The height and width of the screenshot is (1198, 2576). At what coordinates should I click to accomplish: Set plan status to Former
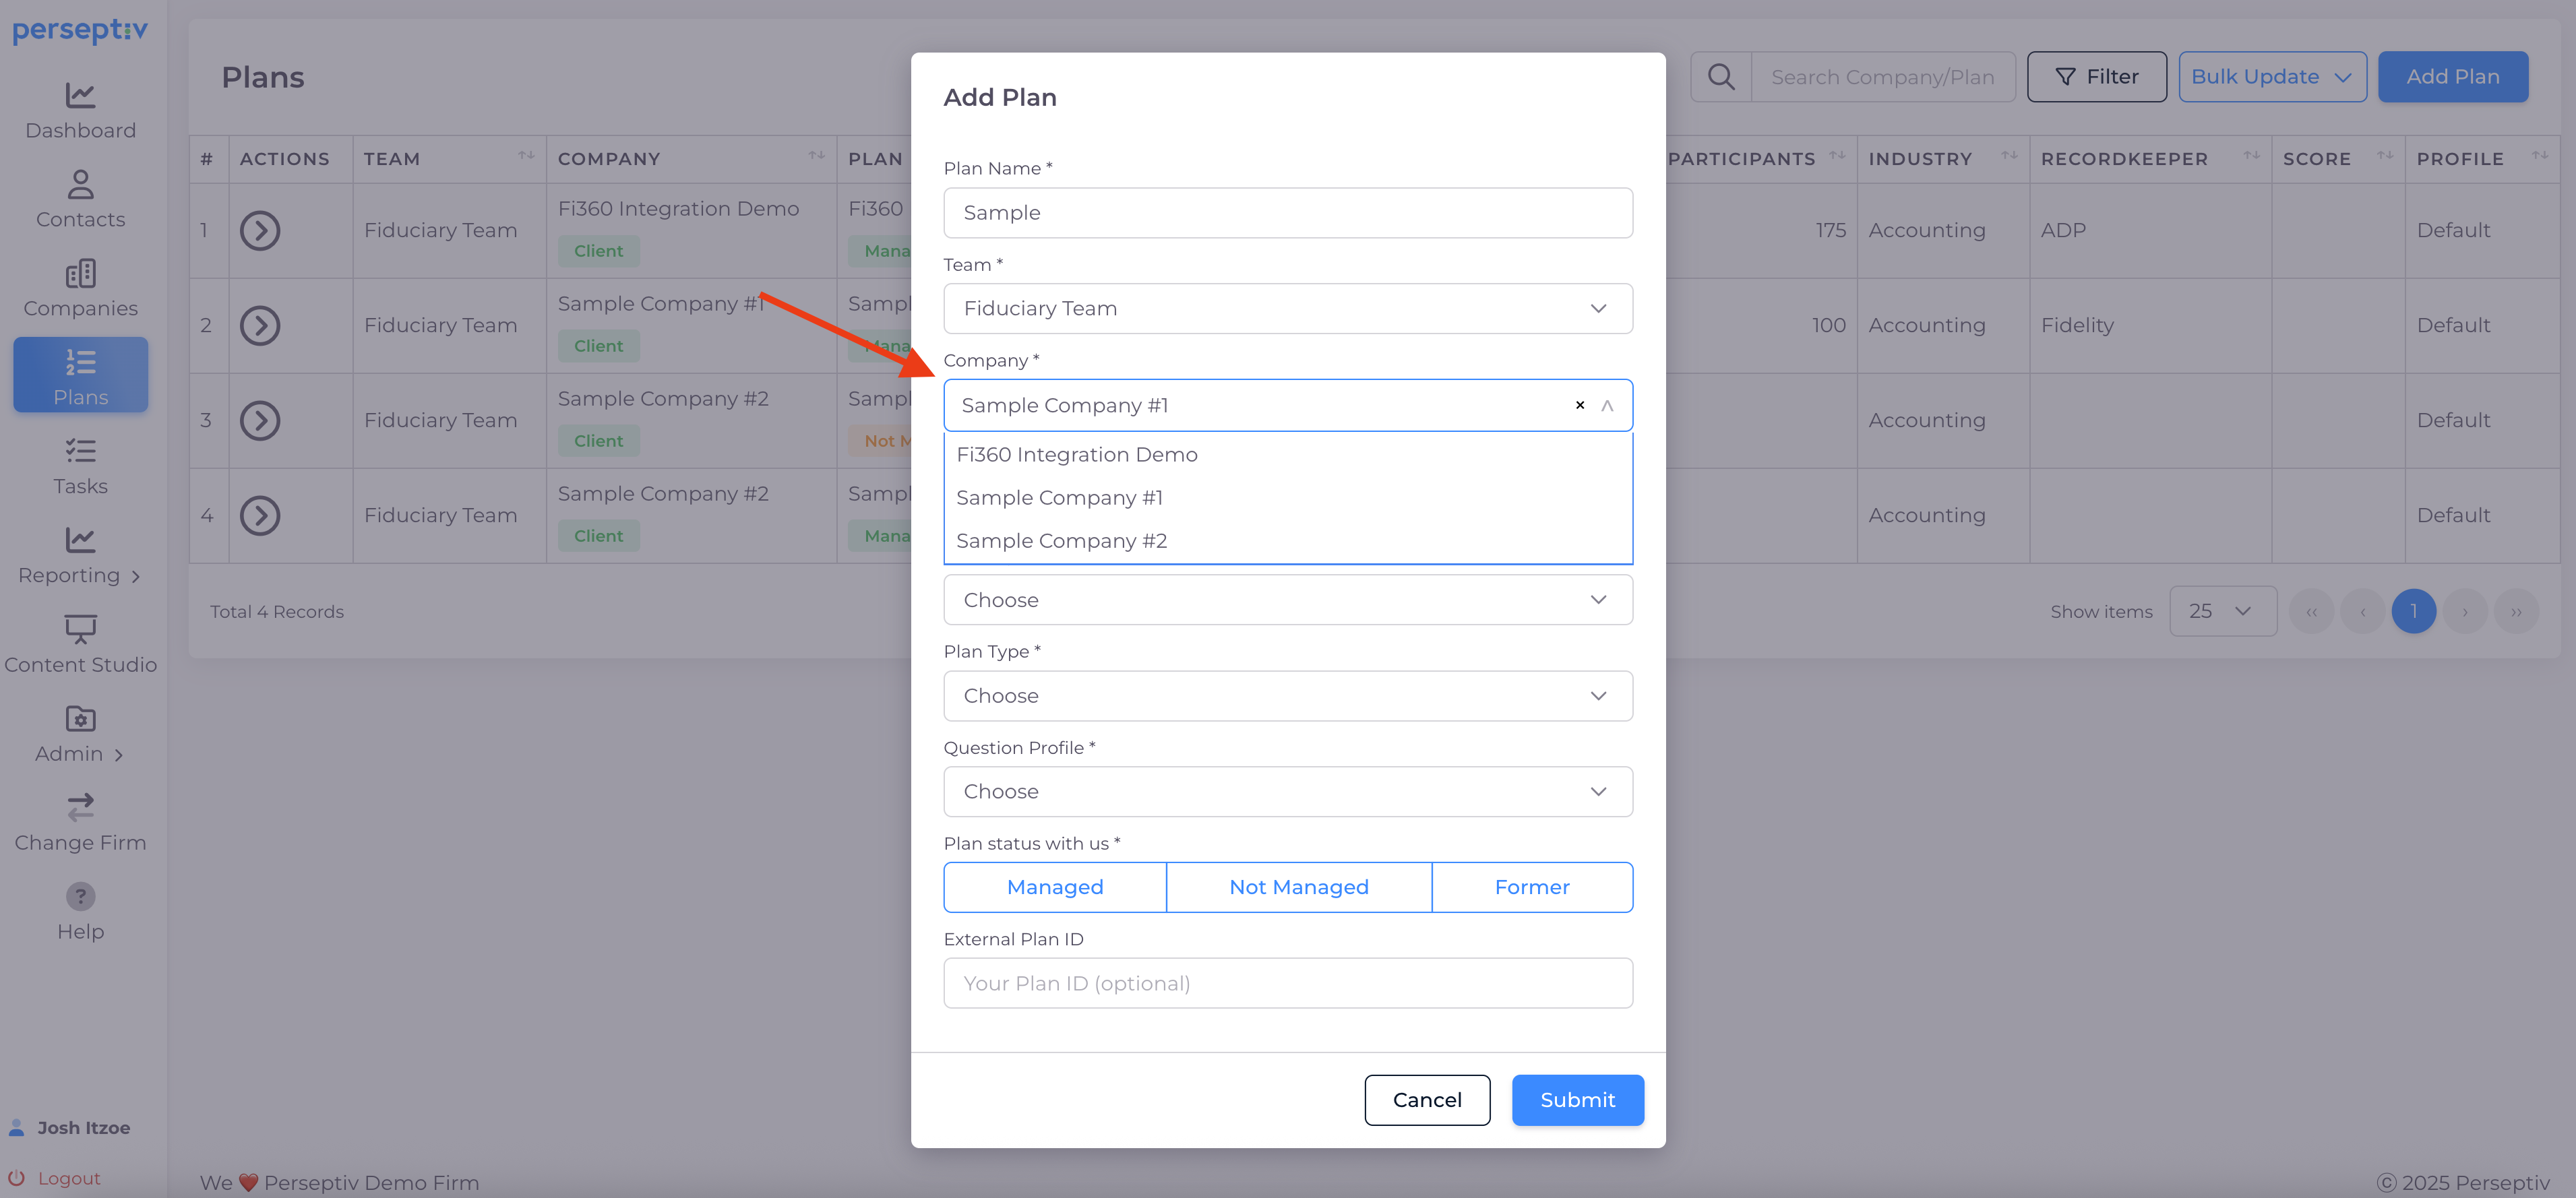click(1531, 887)
